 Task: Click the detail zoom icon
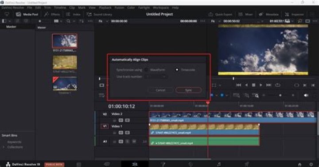coord(247,95)
